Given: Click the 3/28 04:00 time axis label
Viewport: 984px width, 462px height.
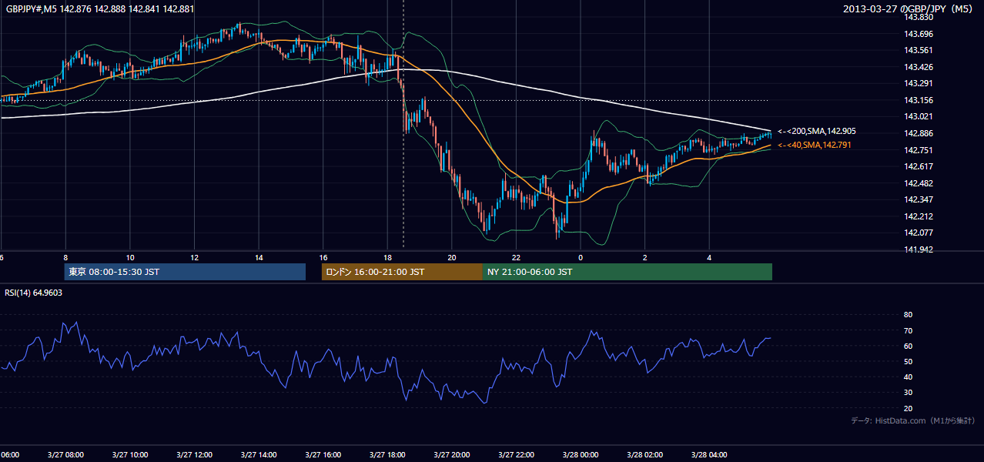Looking at the screenshot, I should (x=709, y=455).
